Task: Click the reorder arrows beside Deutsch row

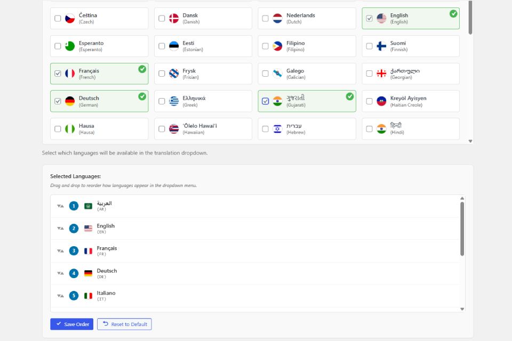Action: click(60, 273)
